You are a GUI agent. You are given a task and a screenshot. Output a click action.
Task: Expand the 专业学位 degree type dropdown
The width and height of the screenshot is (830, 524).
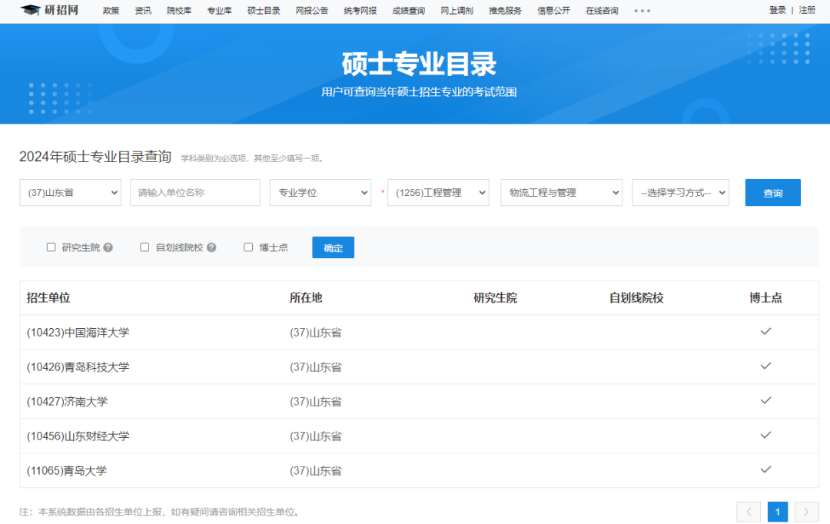pos(320,193)
